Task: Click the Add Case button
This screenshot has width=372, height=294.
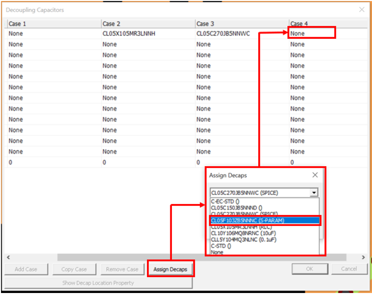Action: 26,269
